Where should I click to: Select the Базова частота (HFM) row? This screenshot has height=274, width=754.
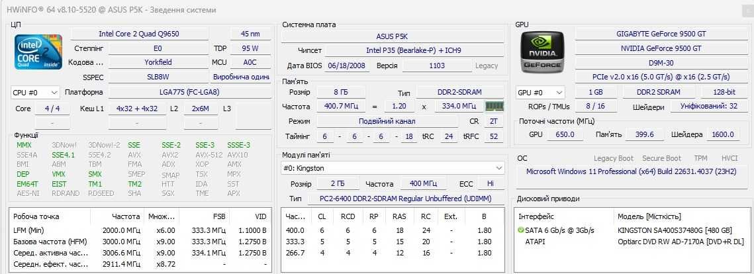pyautogui.click(x=140, y=242)
